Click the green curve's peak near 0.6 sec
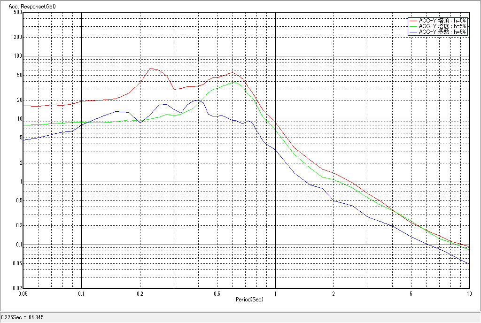 [x=234, y=82]
